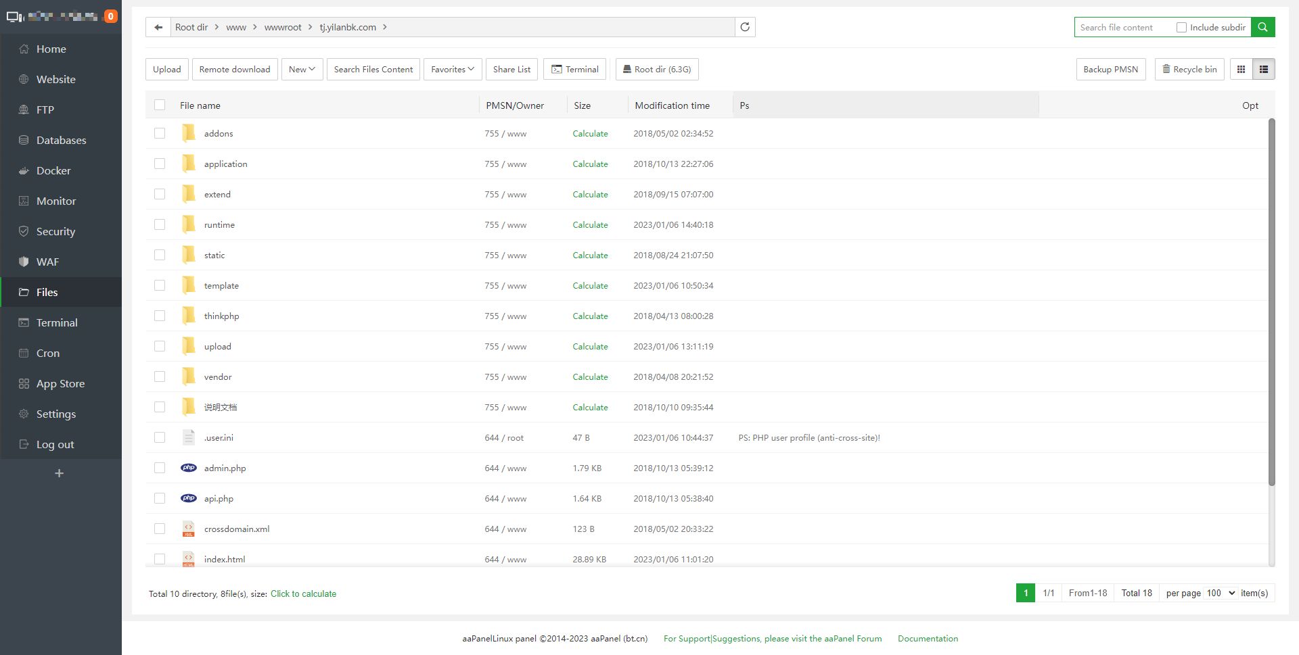Click the runtime folder icon
This screenshot has width=1299, height=655.
(x=189, y=224)
